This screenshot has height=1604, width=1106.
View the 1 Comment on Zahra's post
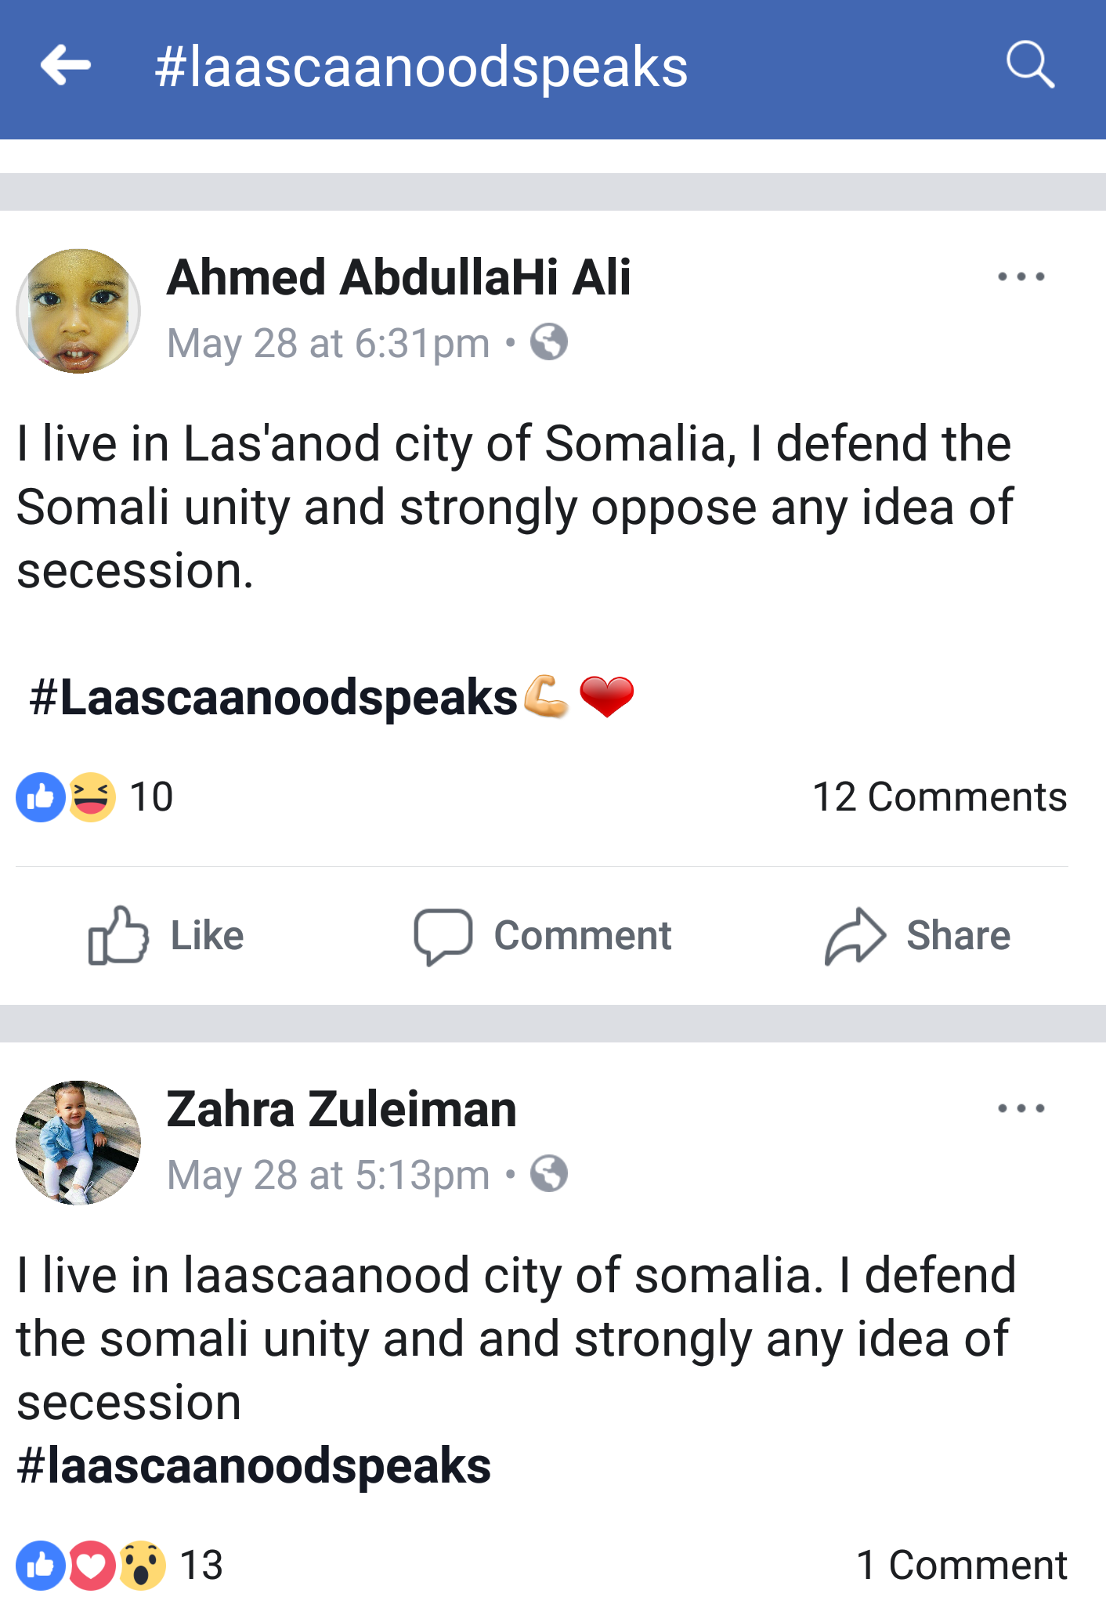tap(961, 1565)
